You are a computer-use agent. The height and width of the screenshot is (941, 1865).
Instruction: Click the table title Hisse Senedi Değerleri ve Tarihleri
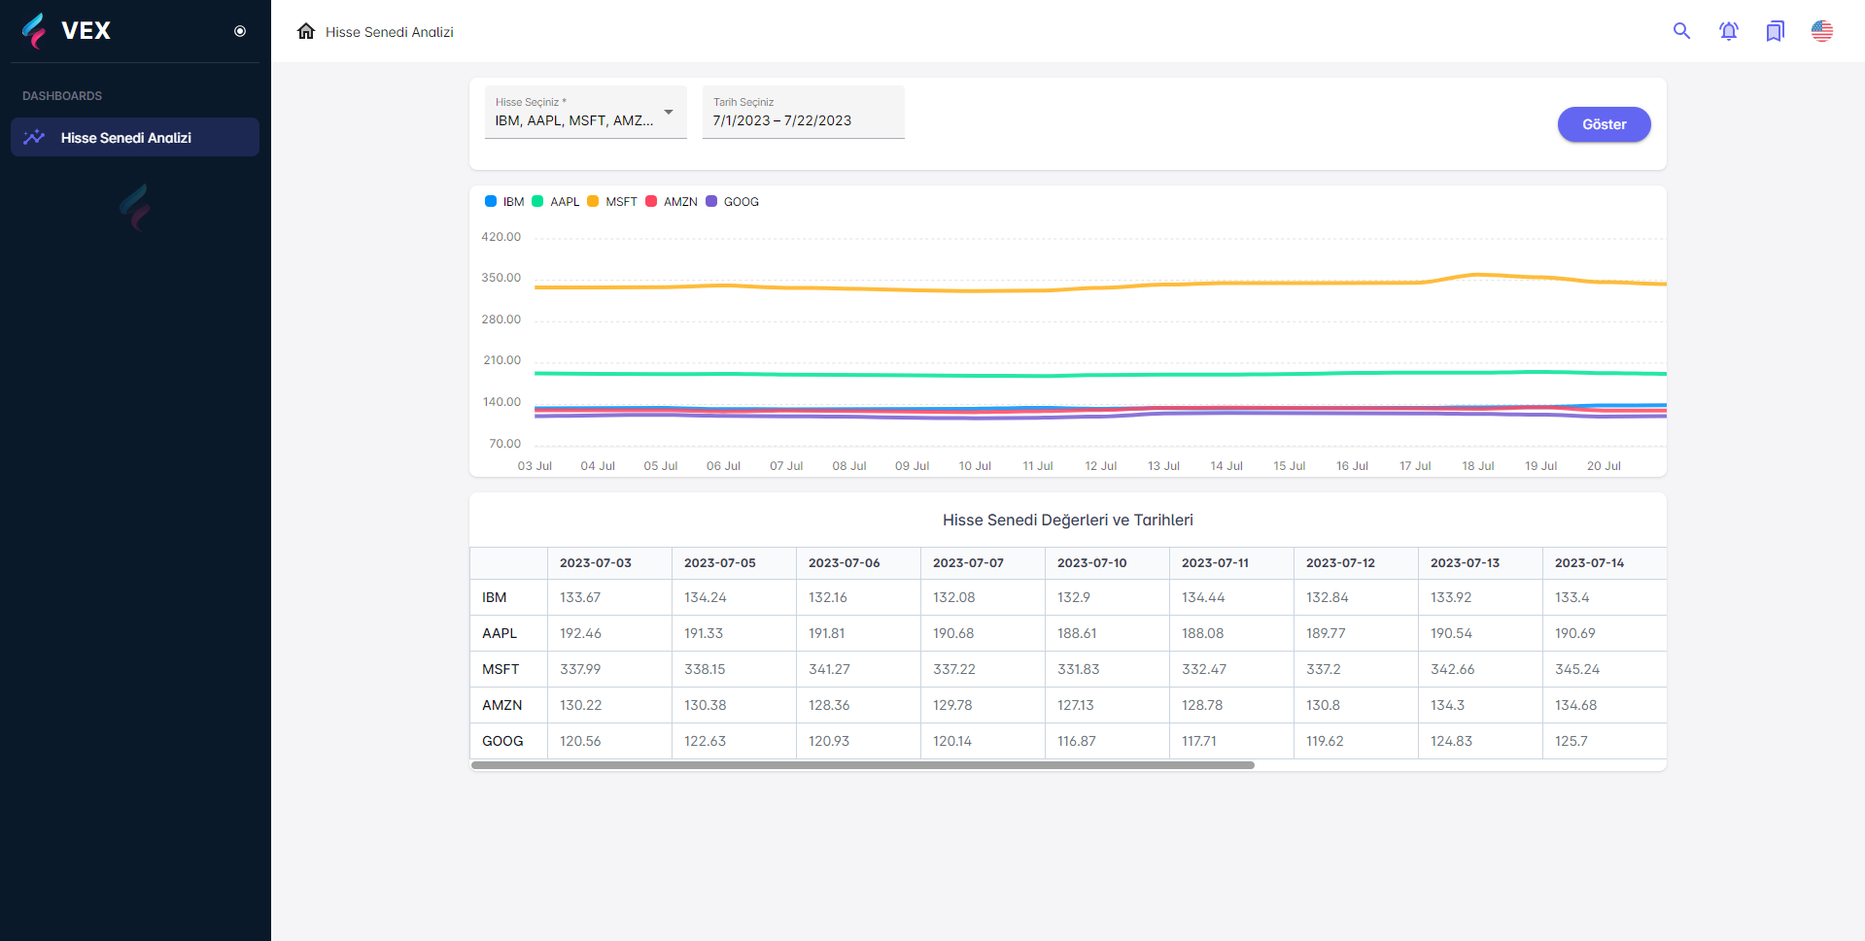tap(1067, 521)
